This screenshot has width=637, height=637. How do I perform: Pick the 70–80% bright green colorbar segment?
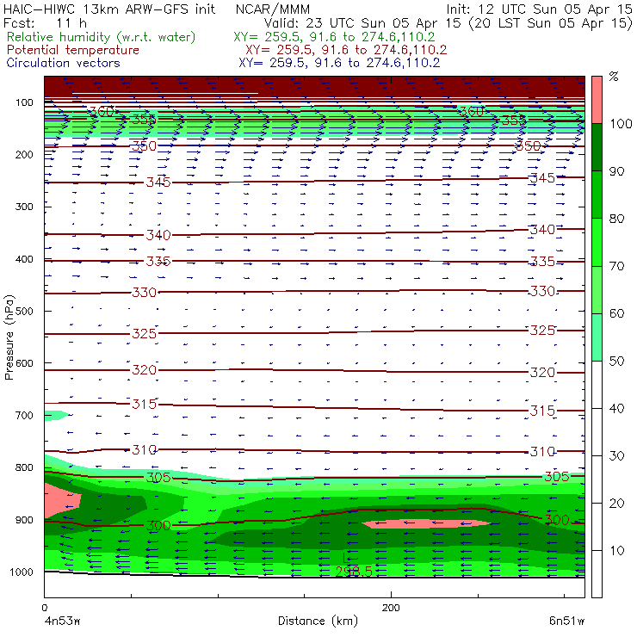(597, 242)
